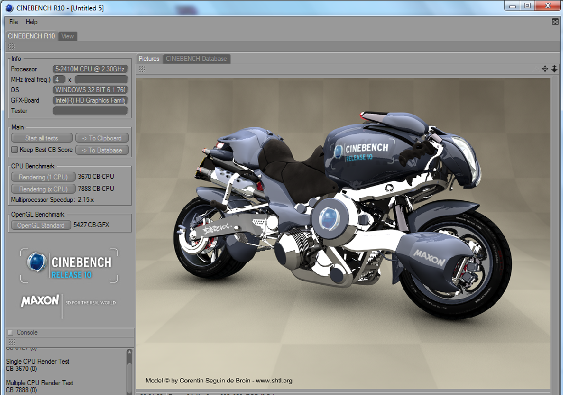Click the Multiprocessor Speedup 2.15 x text
The height and width of the screenshot is (395, 563).
click(x=53, y=200)
